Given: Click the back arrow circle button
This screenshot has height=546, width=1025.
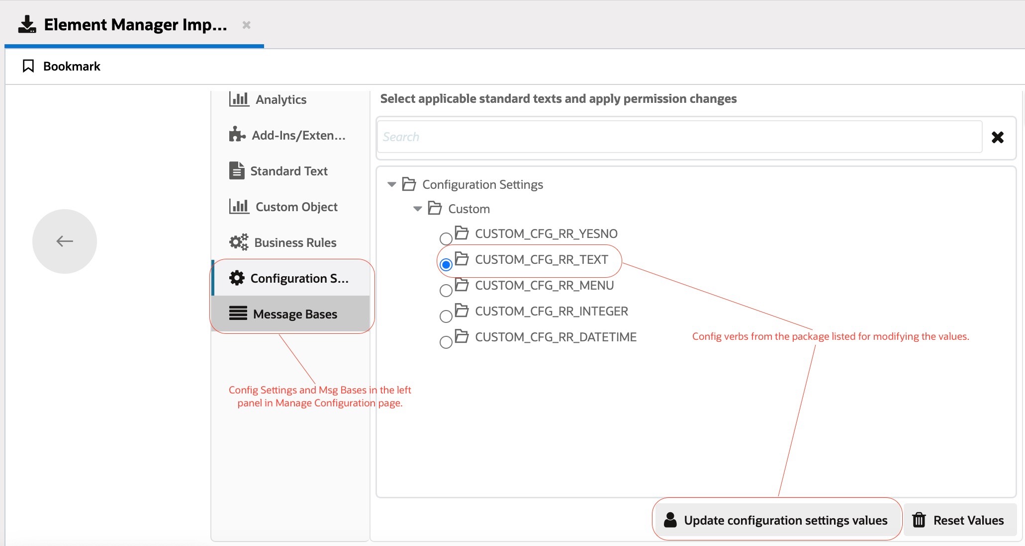Looking at the screenshot, I should [x=65, y=241].
